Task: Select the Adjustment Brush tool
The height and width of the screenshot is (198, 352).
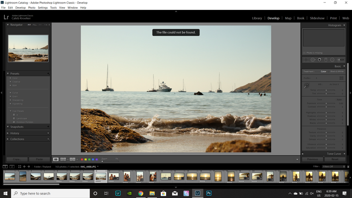Action: click(x=340, y=60)
